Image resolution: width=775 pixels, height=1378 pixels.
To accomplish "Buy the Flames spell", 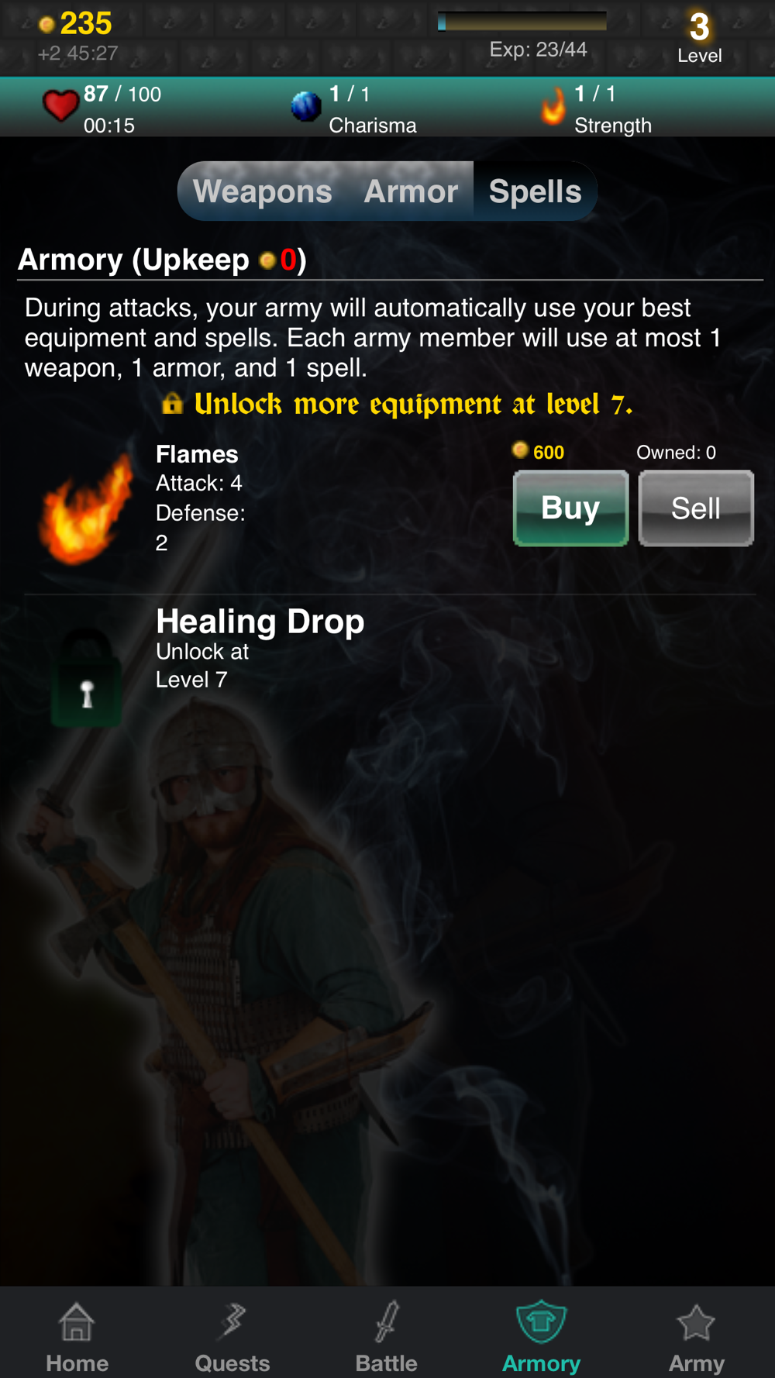I will (571, 508).
